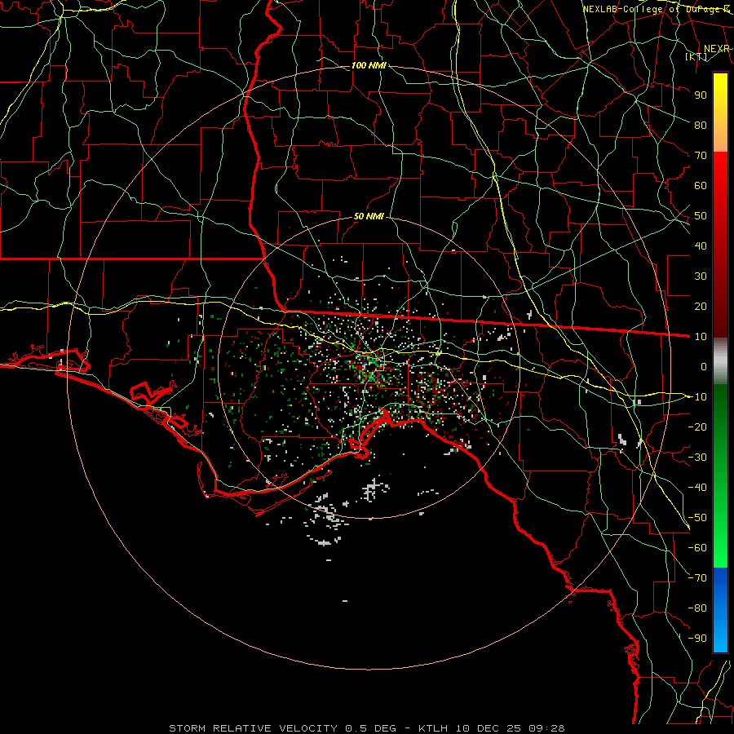
Task: Click the 90 value on velocity scale
Action: [x=701, y=95]
